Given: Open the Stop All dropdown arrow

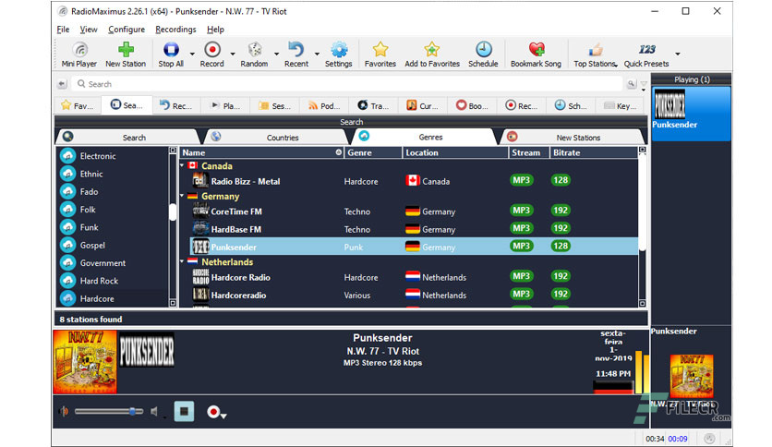Looking at the screenshot, I should pos(192,54).
